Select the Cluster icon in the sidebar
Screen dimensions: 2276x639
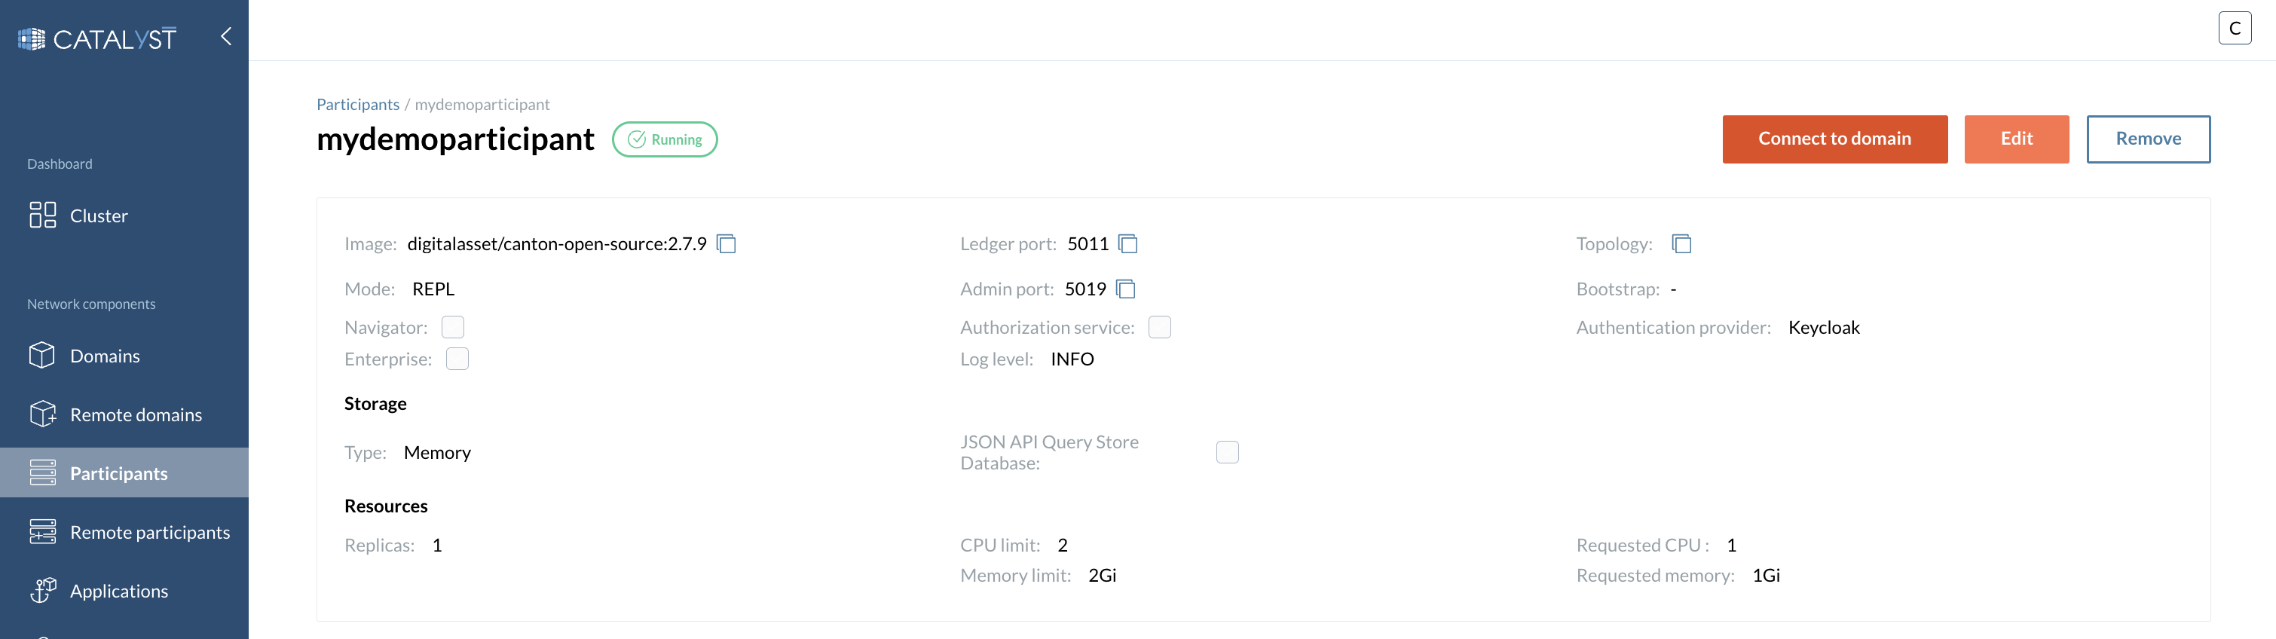tap(42, 214)
